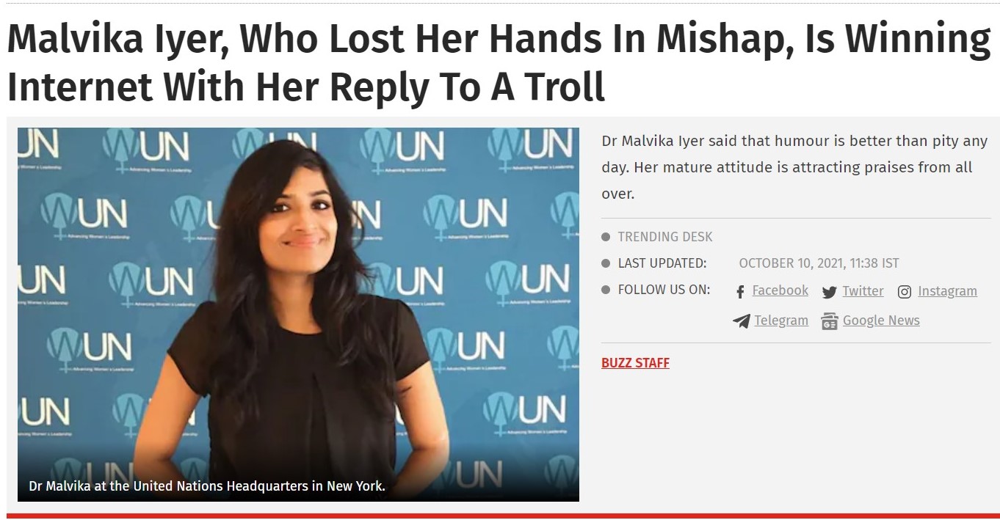Follow the Google News text link
This screenshot has width=1000, height=520.
tap(881, 321)
